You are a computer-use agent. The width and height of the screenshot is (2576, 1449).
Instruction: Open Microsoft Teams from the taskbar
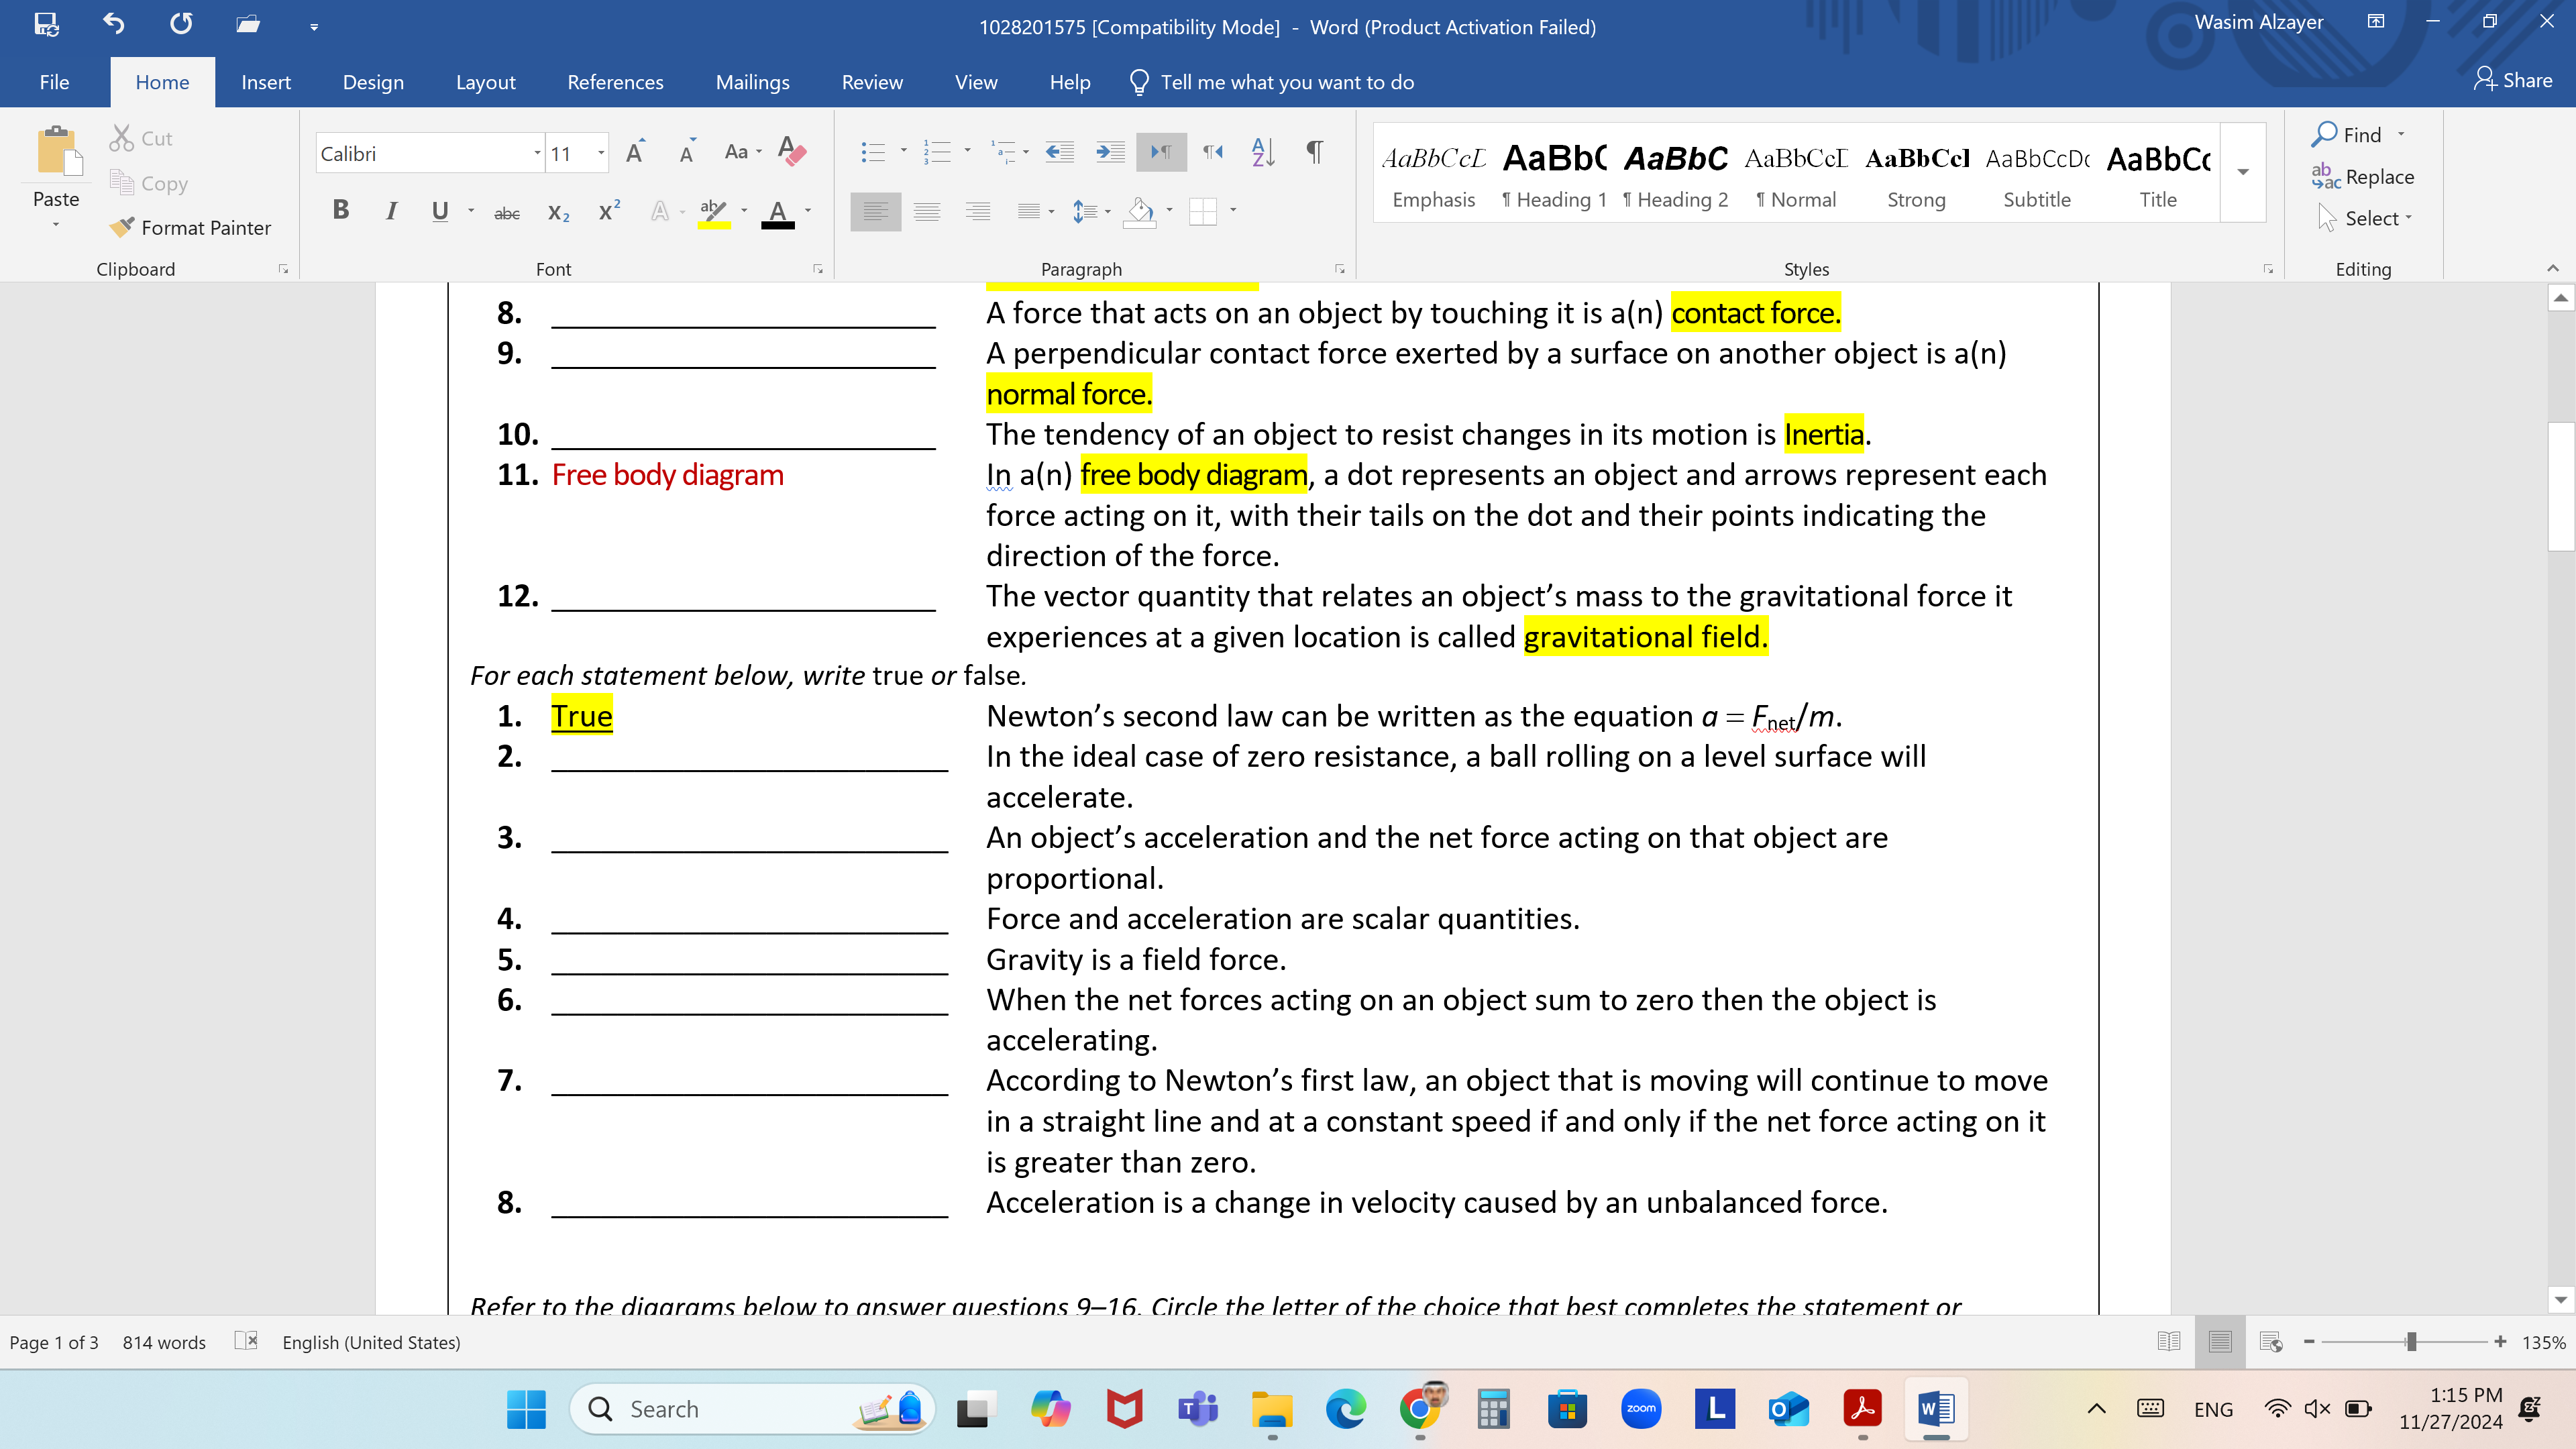[1198, 1409]
